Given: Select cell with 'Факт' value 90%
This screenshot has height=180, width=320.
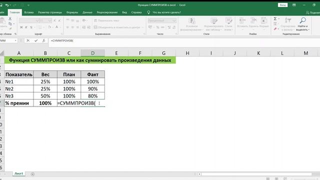Looking at the screenshot, I should point(92,89).
